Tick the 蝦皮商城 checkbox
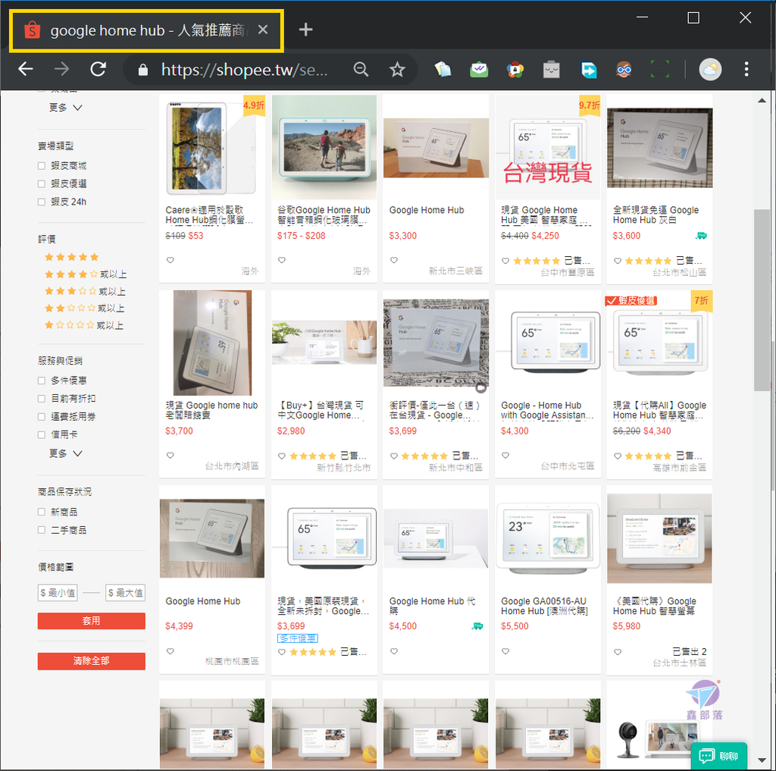This screenshot has width=776, height=771. 42,166
